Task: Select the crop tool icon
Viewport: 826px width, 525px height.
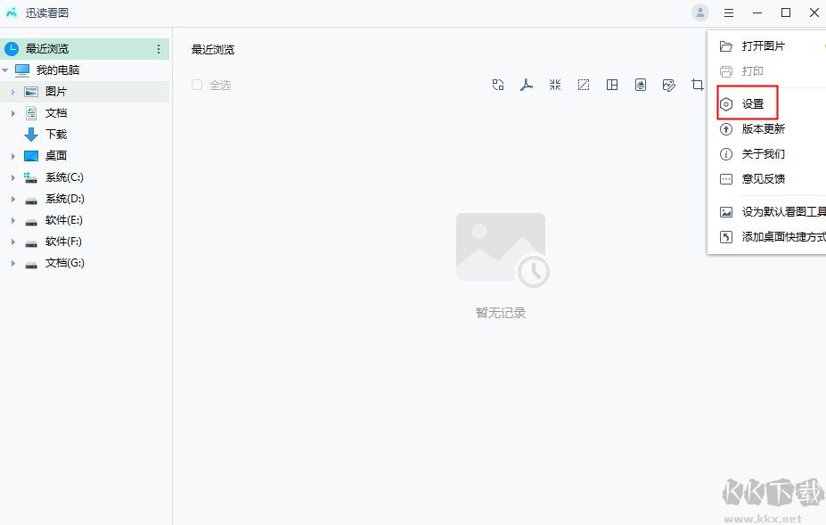Action: 698,85
